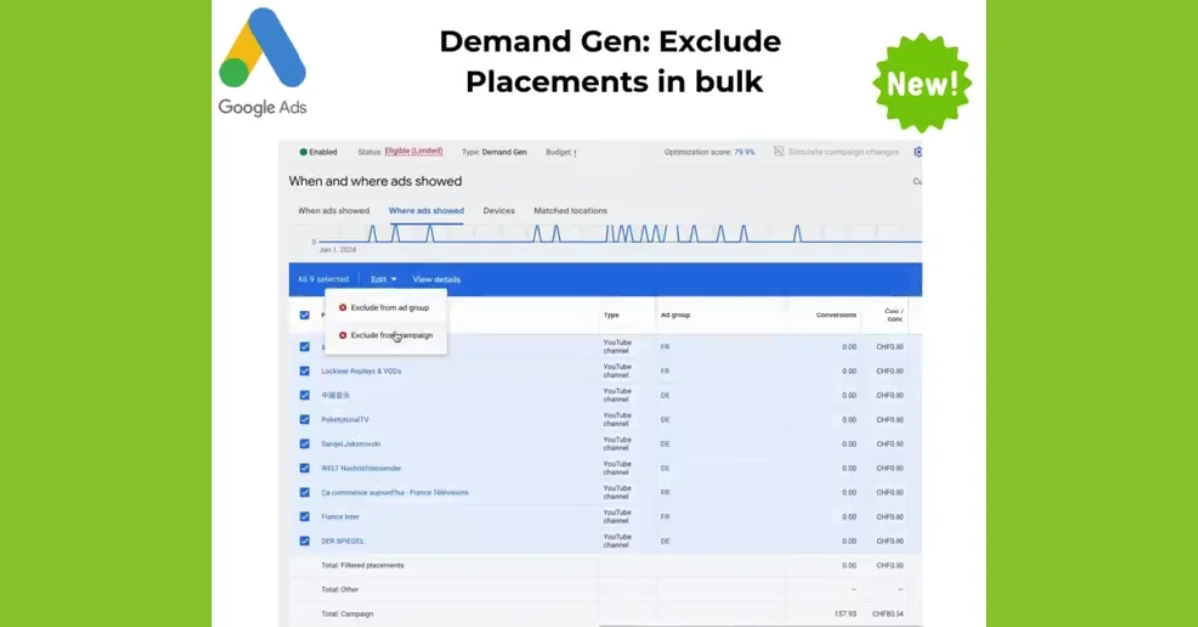The image size is (1198, 627).
Task: Open the Edit dropdown in blue bar
Action: coord(384,279)
